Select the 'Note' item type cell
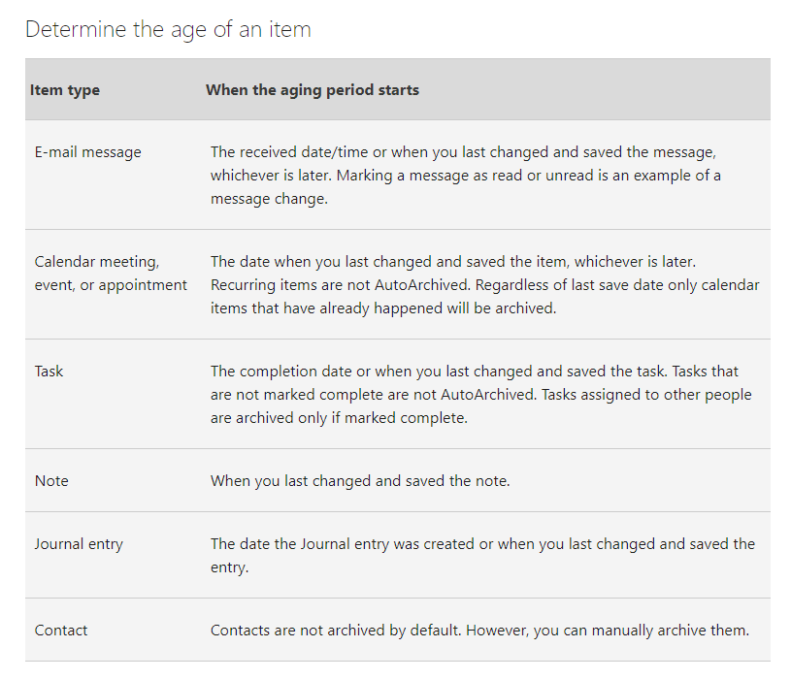This screenshot has height=680, width=791. coord(51,480)
